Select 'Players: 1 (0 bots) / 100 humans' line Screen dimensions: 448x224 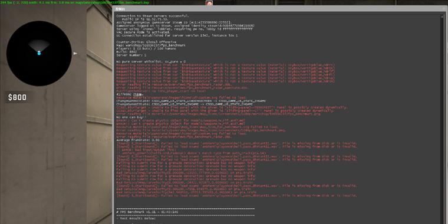click(x=146, y=48)
